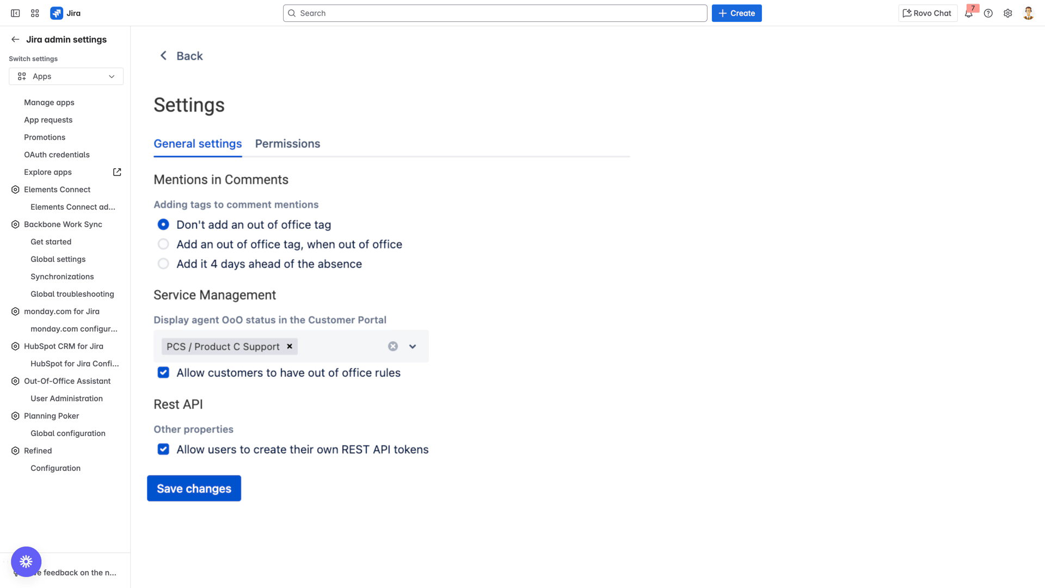
Task: Clear all selected projects in dropdown
Action: pyautogui.click(x=393, y=346)
